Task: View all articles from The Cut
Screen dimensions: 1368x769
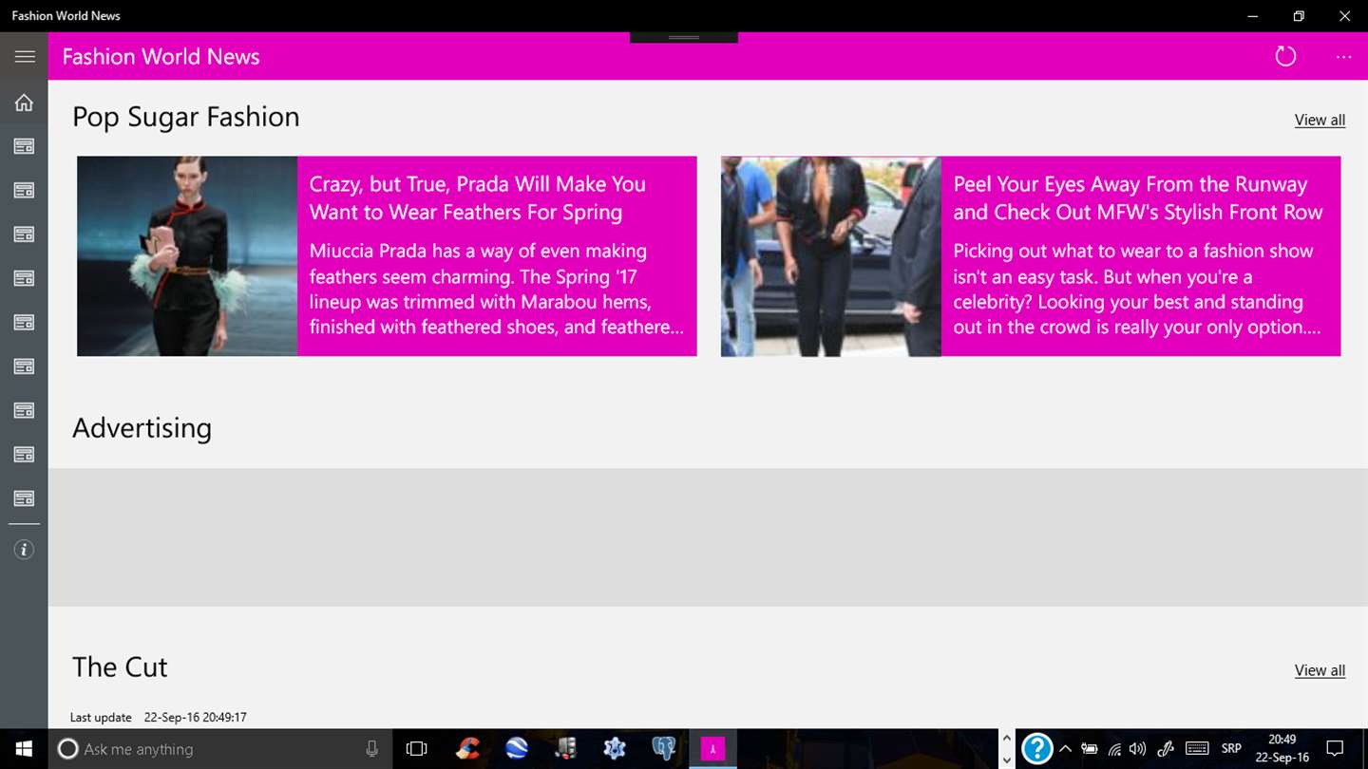Action: click(1320, 670)
